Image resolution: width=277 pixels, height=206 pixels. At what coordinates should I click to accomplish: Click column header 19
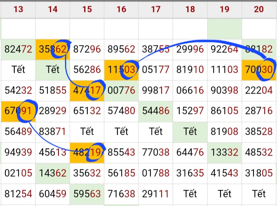(x=225, y=9)
